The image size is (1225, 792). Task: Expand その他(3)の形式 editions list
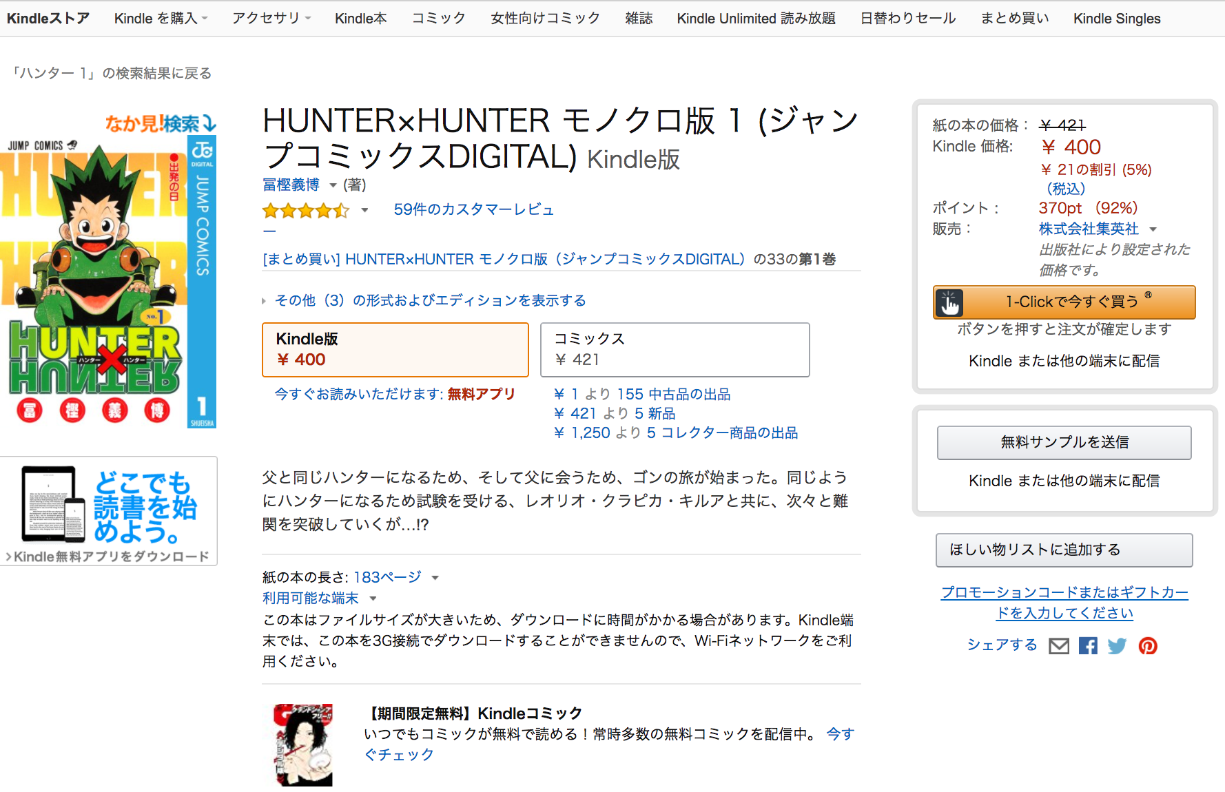click(424, 300)
